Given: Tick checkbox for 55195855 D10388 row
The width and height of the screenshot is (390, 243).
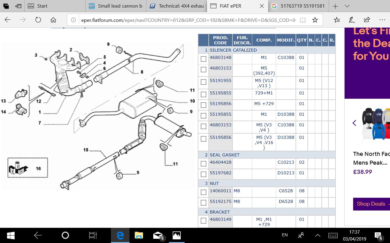Looking at the screenshot, I should [x=204, y=116].
